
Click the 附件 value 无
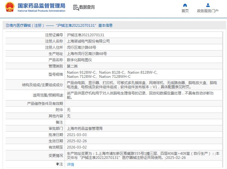coord(69,110)
